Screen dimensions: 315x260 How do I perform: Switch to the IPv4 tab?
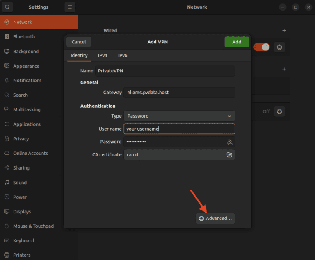click(x=103, y=55)
